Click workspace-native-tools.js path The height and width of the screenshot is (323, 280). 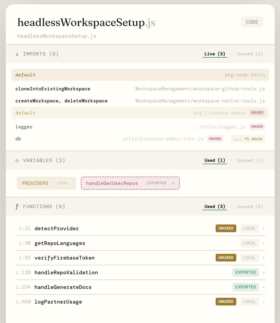[200, 101]
